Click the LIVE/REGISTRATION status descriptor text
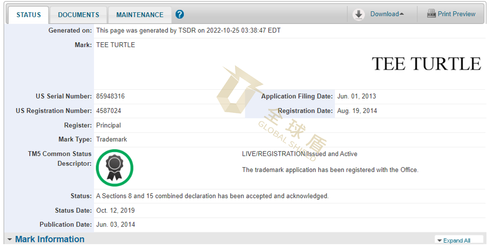Viewport: 490px width, 245px height. pyautogui.click(x=299, y=154)
